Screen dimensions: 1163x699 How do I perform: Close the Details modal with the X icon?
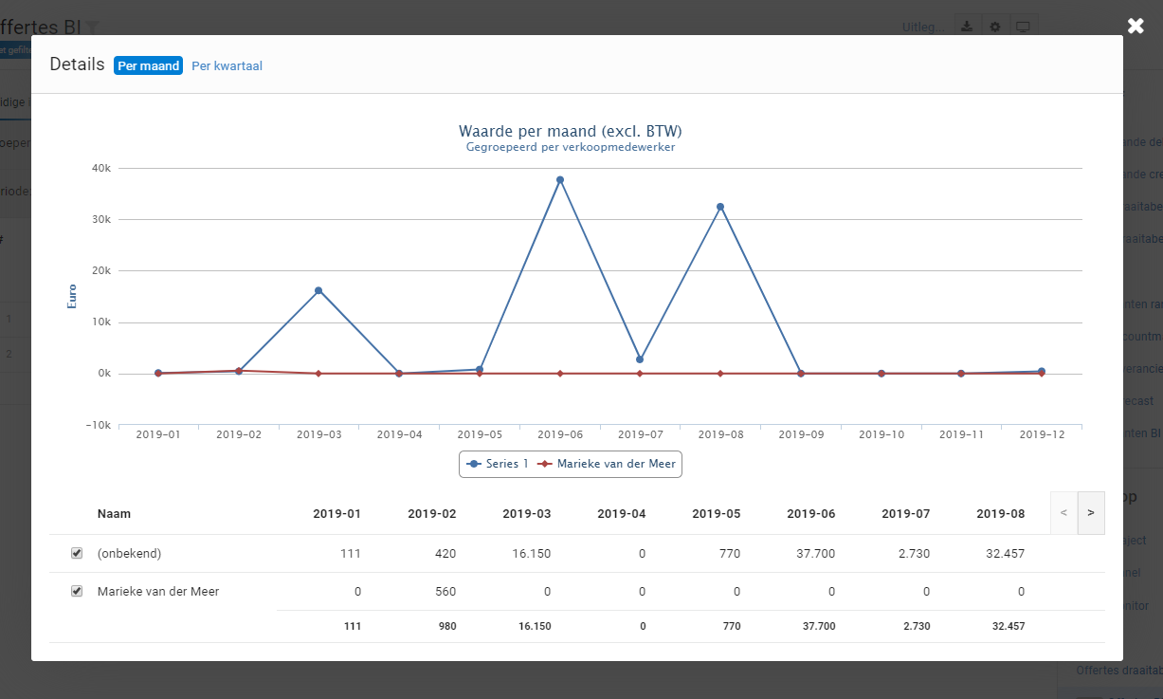(x=1135, y=26)
